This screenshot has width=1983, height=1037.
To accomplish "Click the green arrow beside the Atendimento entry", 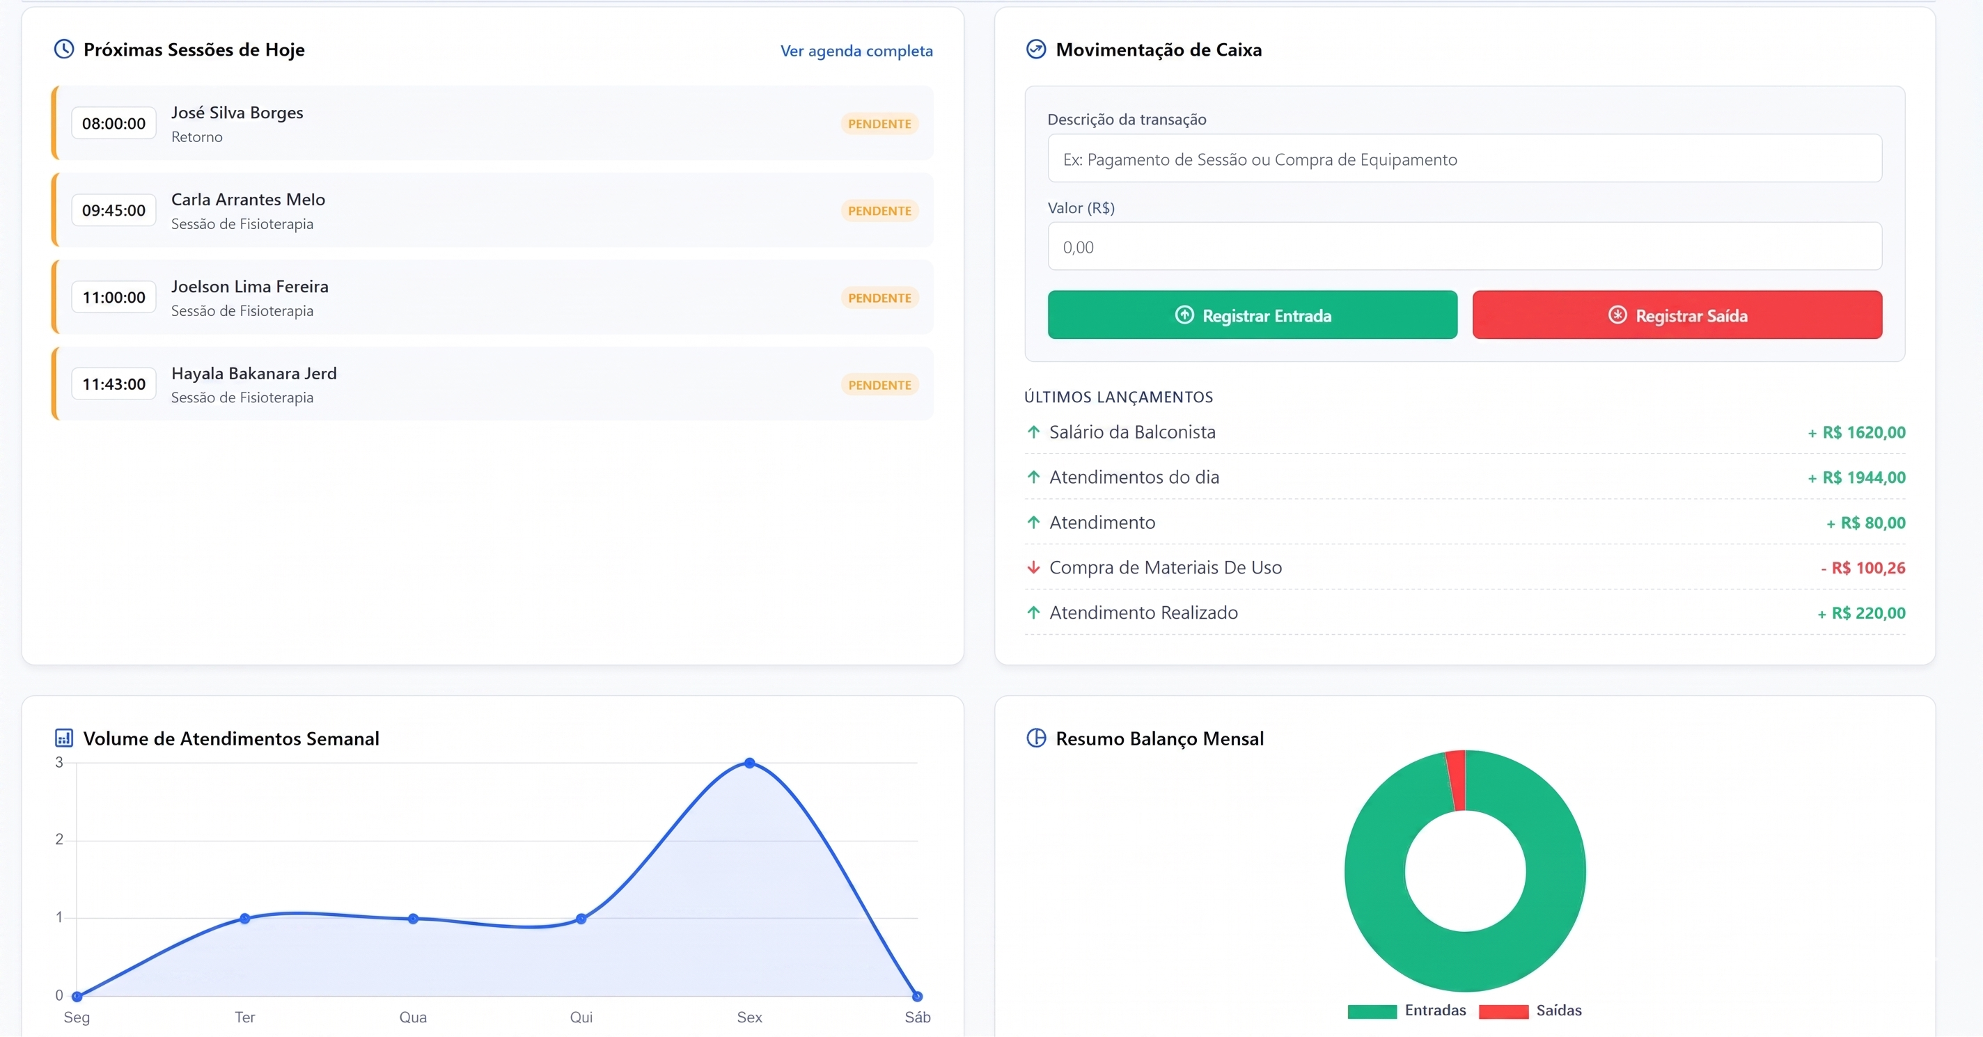I will click(1033, 523).
